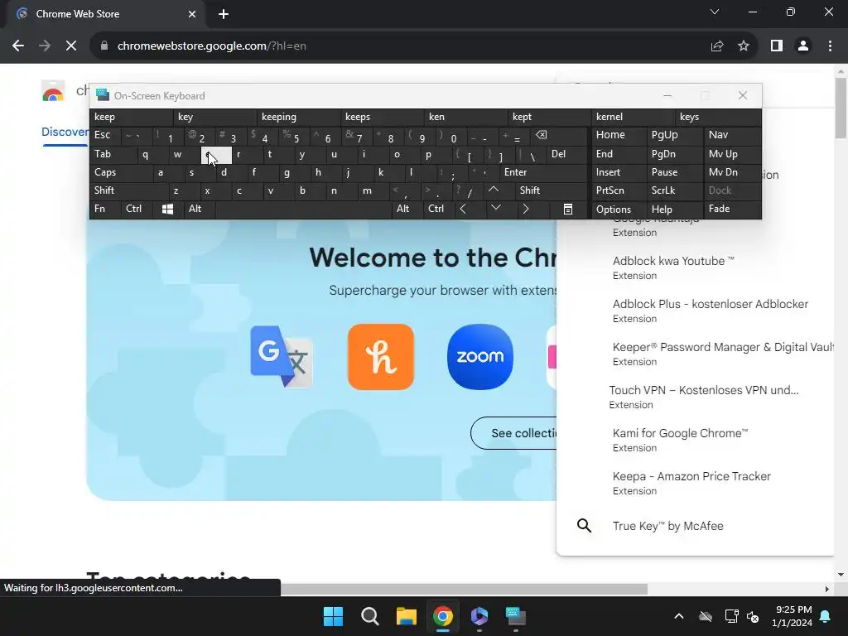
Task: Click the Google Translate extension icon
Action: tap(282, 356)
